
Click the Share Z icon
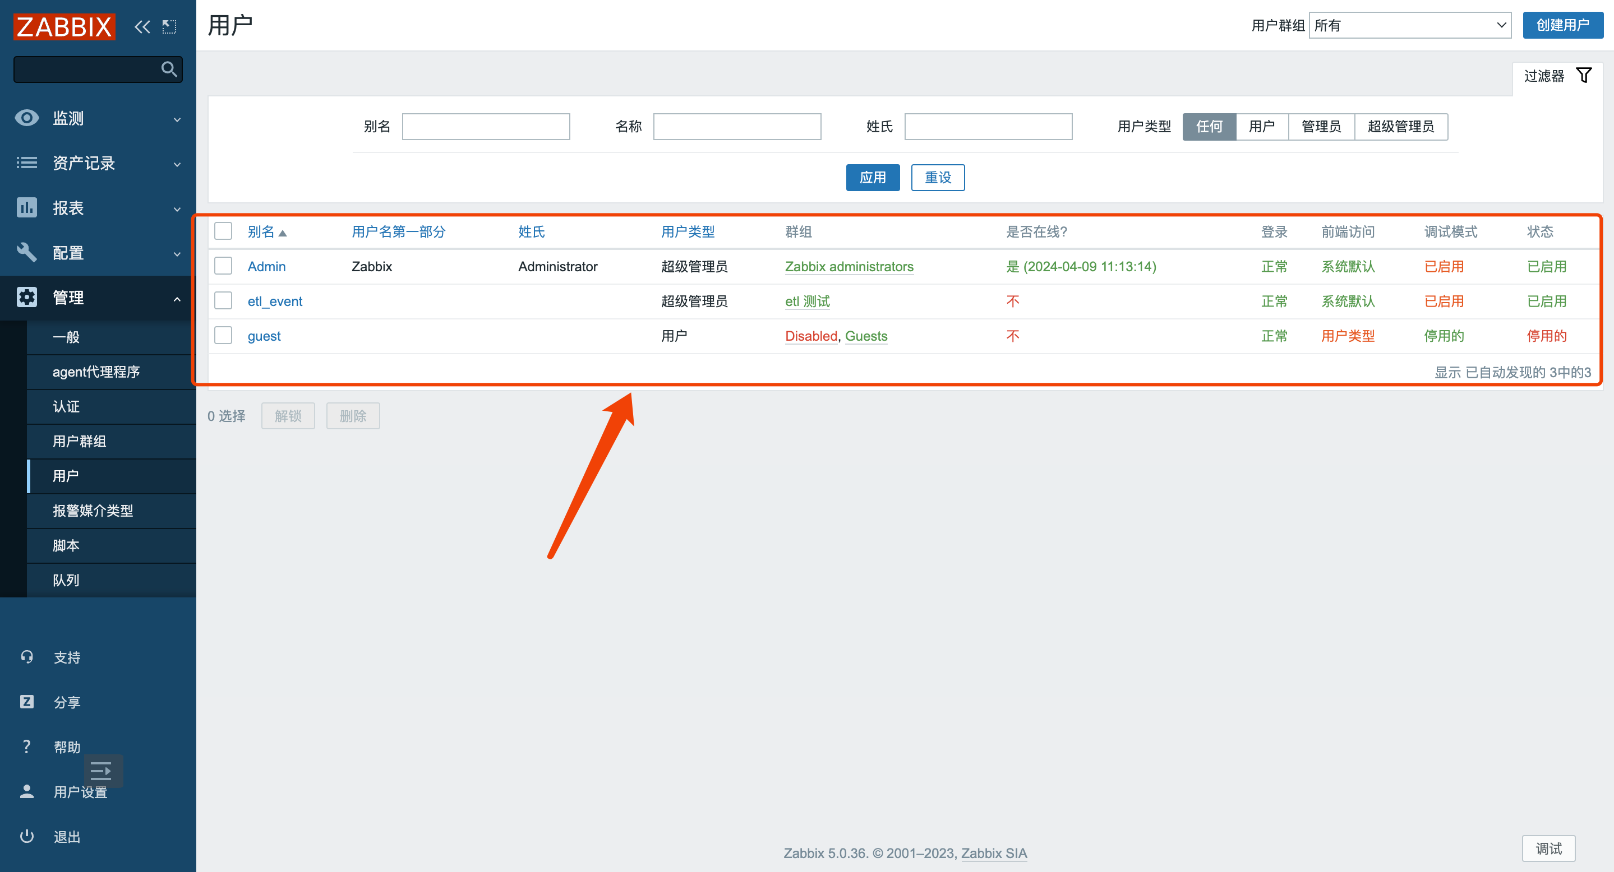coord(26,702)
